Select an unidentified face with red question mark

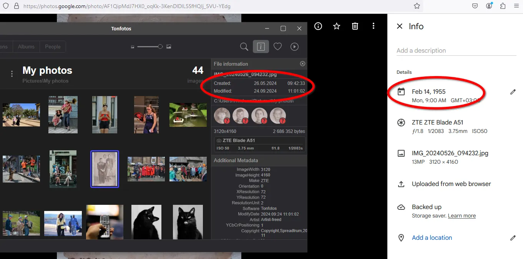[x=222, y=116]
